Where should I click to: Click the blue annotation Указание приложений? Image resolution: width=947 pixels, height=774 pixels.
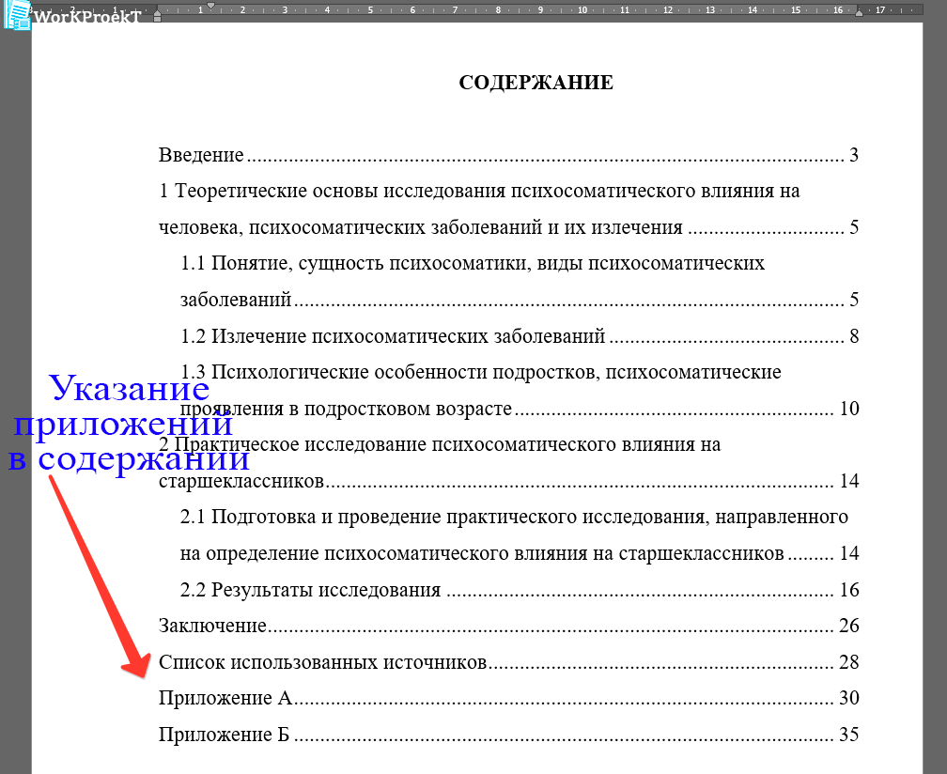pos(130,423)
